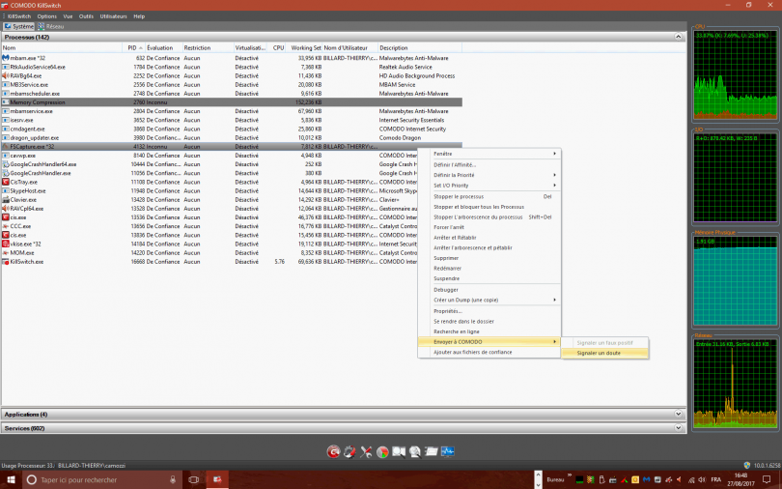Open the Définir la Priorité submenu

489,175
